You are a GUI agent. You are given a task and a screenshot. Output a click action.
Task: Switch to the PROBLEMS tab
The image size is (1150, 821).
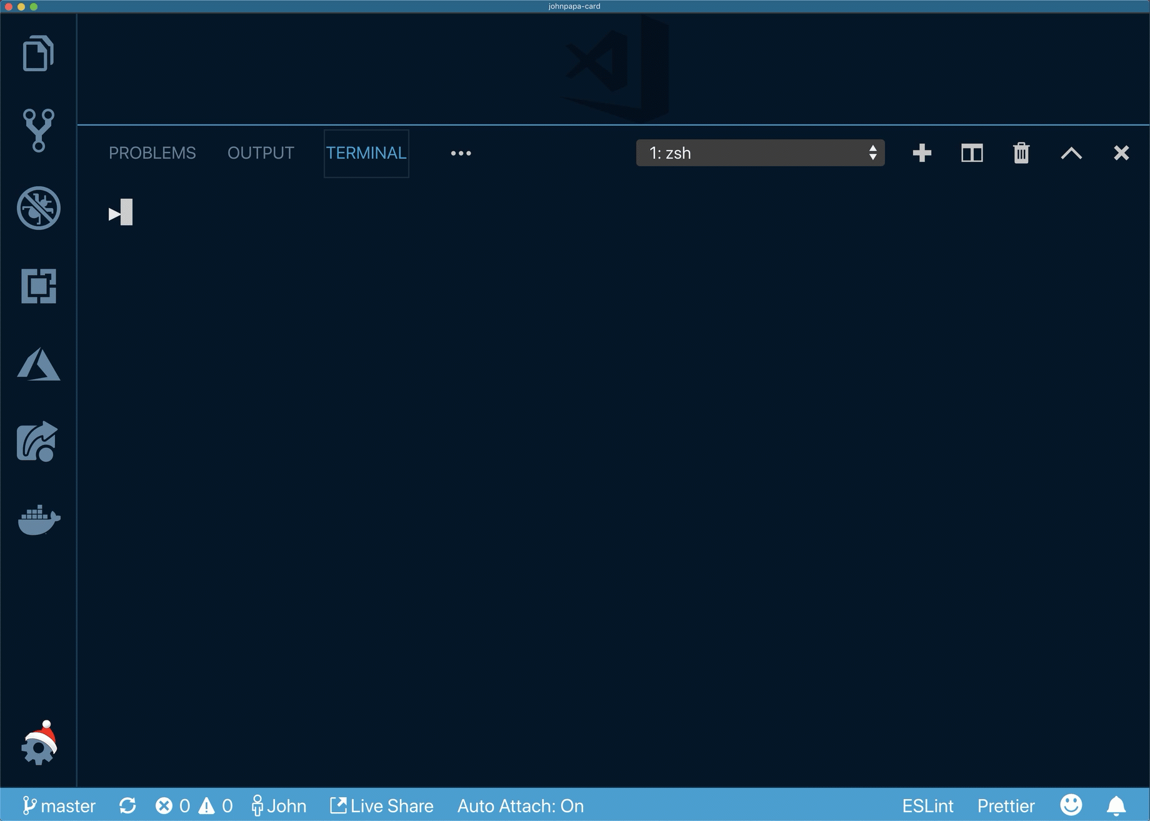point(152,152)
